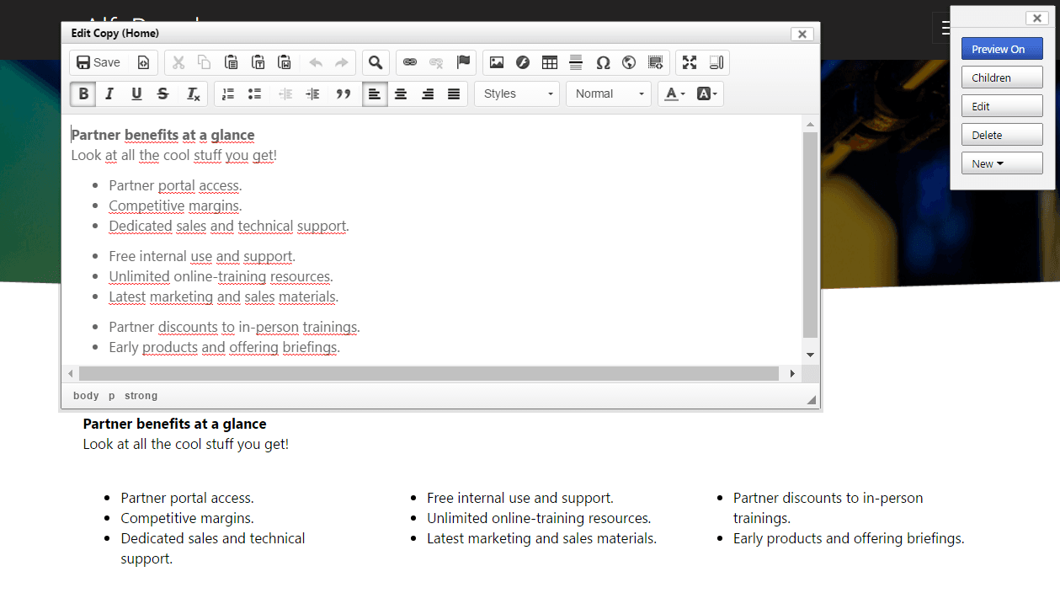Click the Children button
Viewport: 1060px width, 609px height.
(1002, 77)
